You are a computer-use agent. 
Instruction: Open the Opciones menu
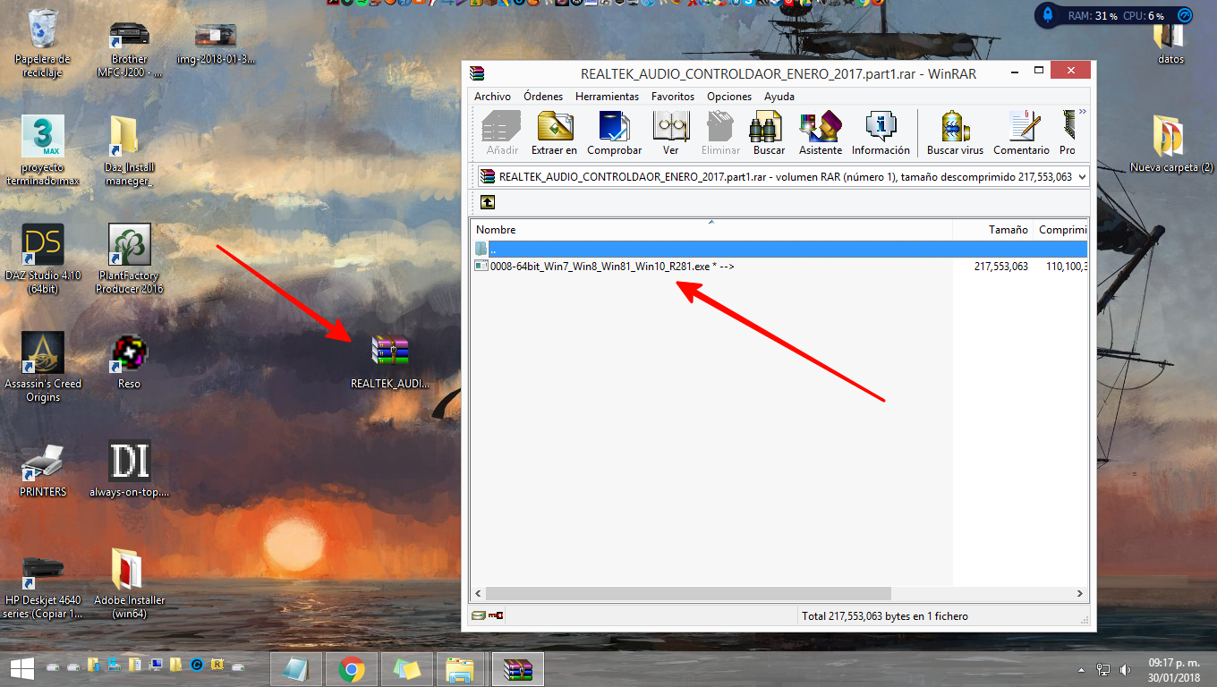click(x=729, y=96)
